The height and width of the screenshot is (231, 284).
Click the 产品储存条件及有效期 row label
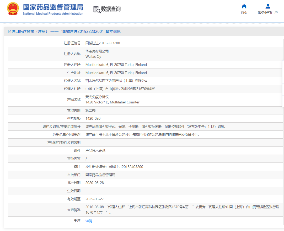click(64, 143)
